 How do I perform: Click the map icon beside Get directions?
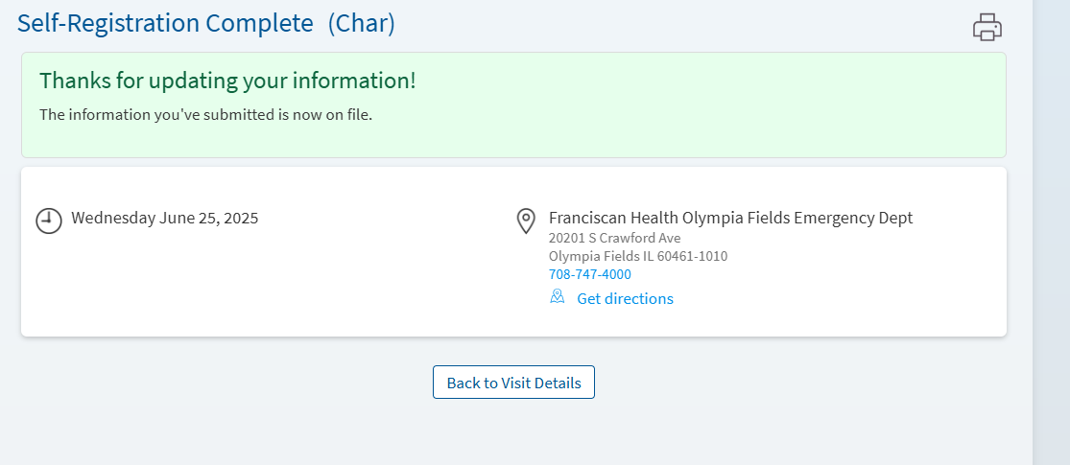tap(558, 296)
